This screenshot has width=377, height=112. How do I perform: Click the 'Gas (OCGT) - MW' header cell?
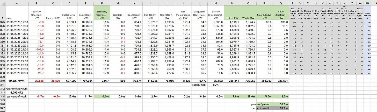click(x=167, y=13)
